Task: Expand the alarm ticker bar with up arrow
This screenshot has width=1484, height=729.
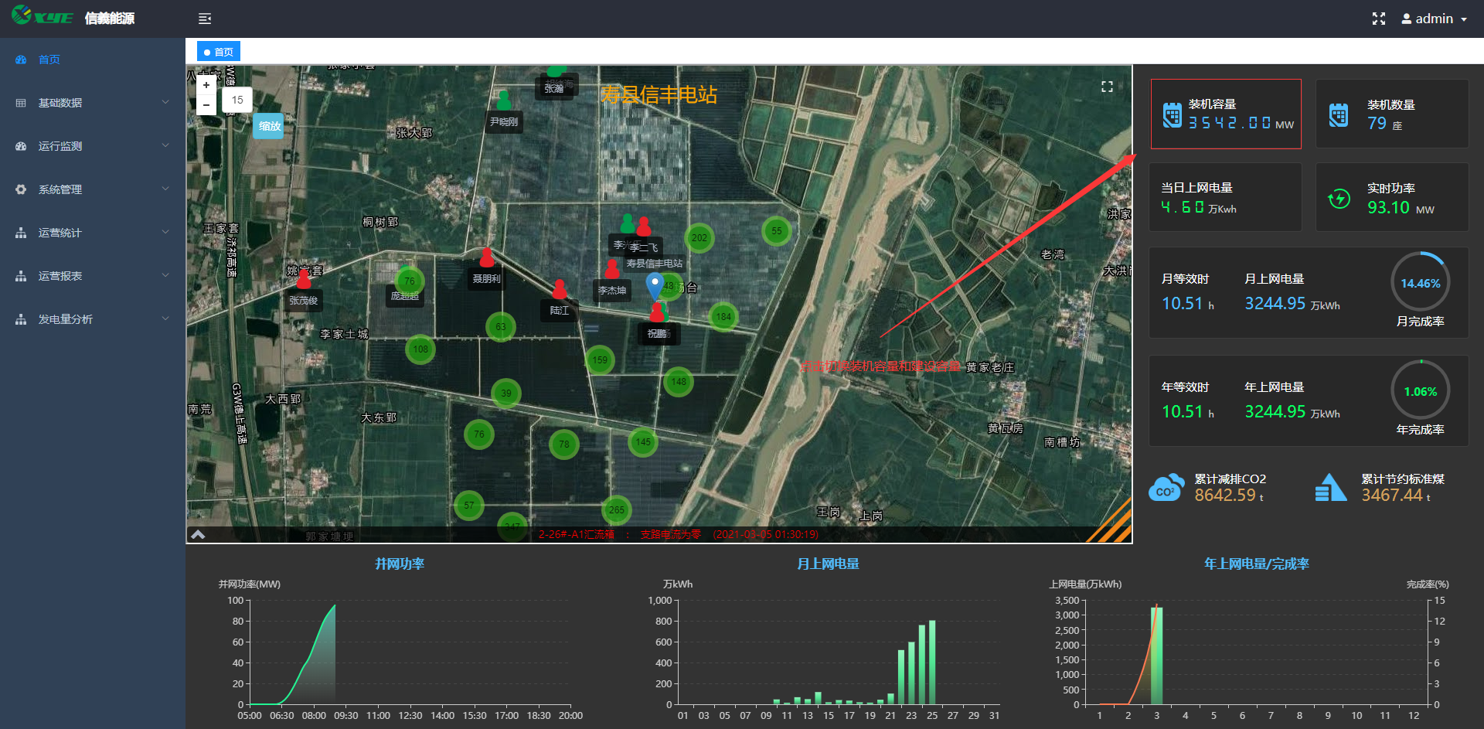Action: (198, 534)
